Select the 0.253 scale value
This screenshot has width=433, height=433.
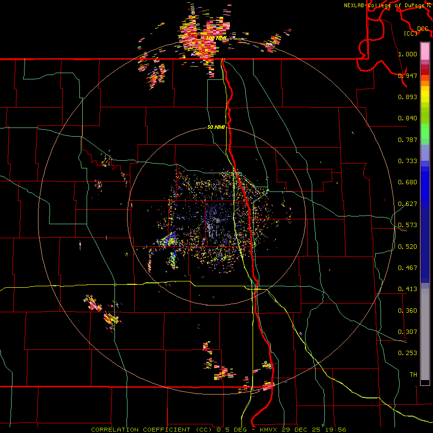point(408,353)
